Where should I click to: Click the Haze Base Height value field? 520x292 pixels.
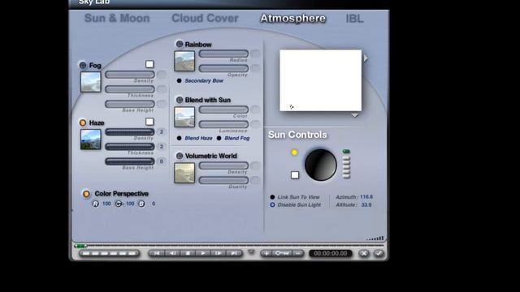coord(162,161)
